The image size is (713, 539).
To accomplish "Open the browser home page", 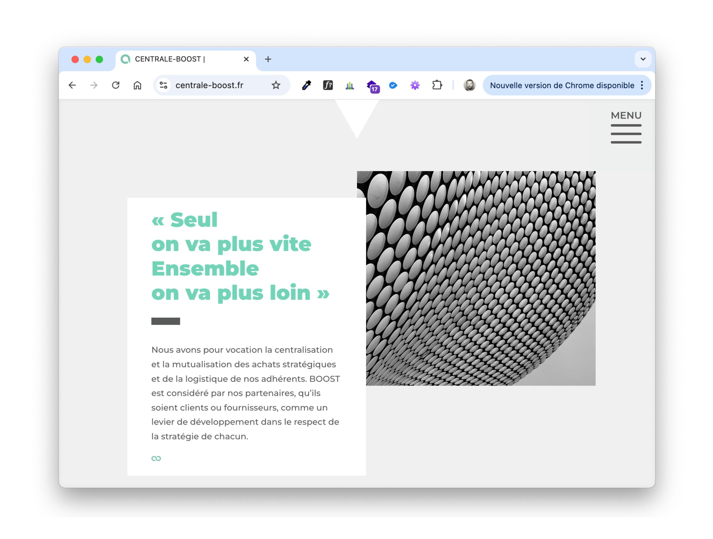I will (137, 85).
